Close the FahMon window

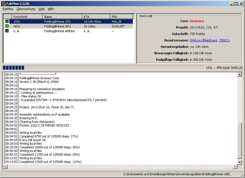241,4
